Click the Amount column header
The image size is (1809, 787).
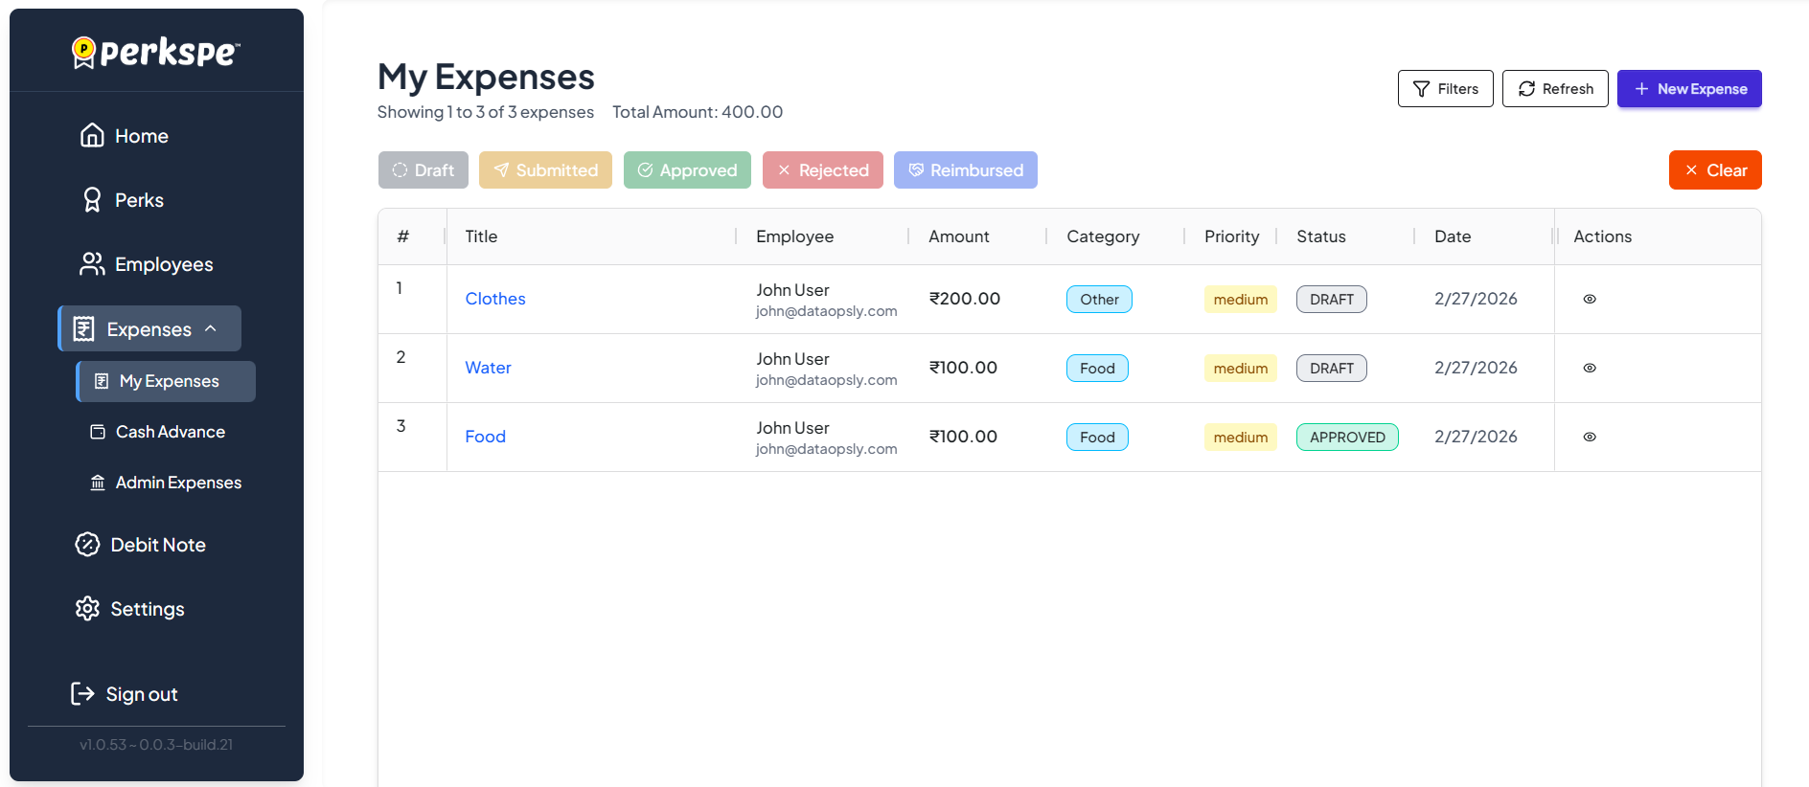[x=958, y=236]
